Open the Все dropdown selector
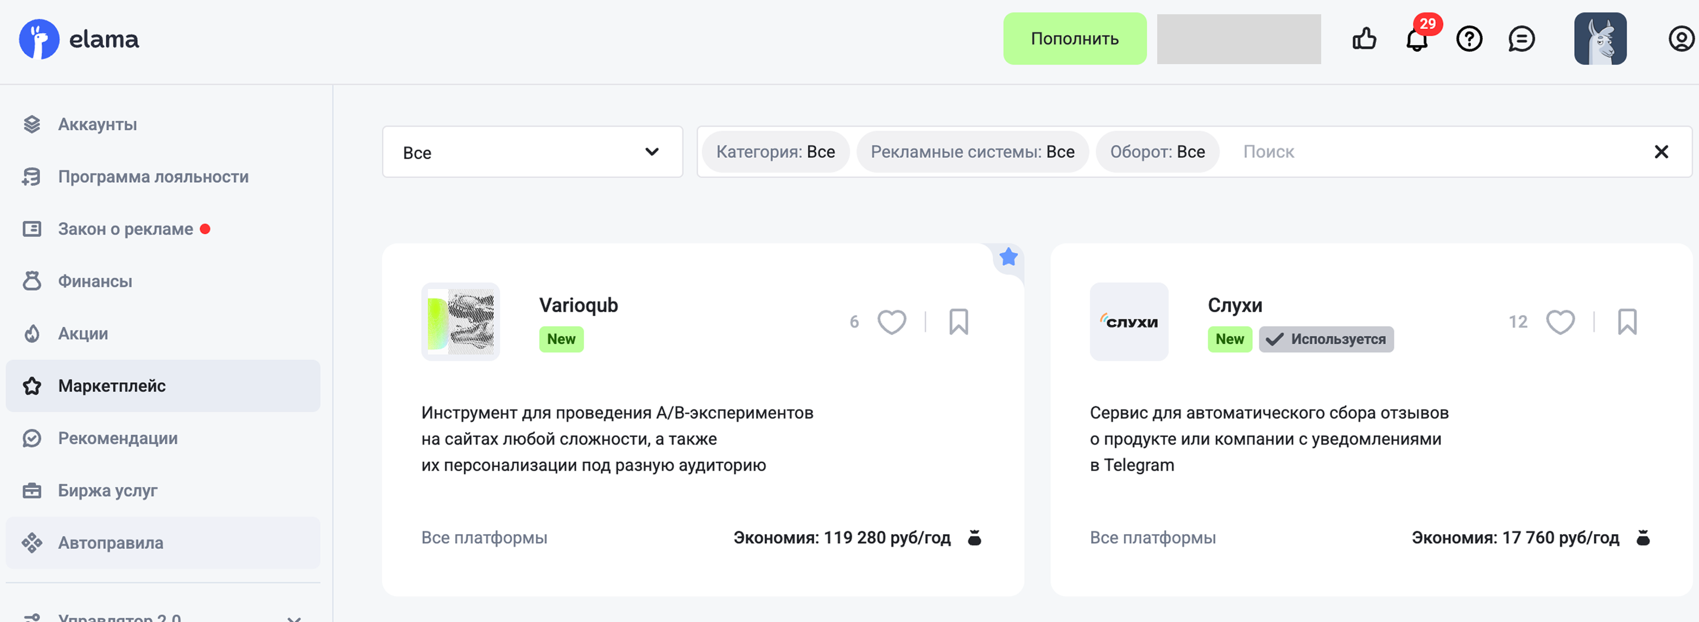Image resolution: width=1699 pixels, height=622 pixels. 532,152
